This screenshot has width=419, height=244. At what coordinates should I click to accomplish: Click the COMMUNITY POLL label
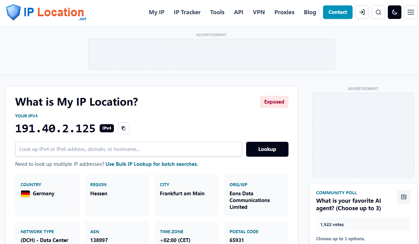(337, 193)
